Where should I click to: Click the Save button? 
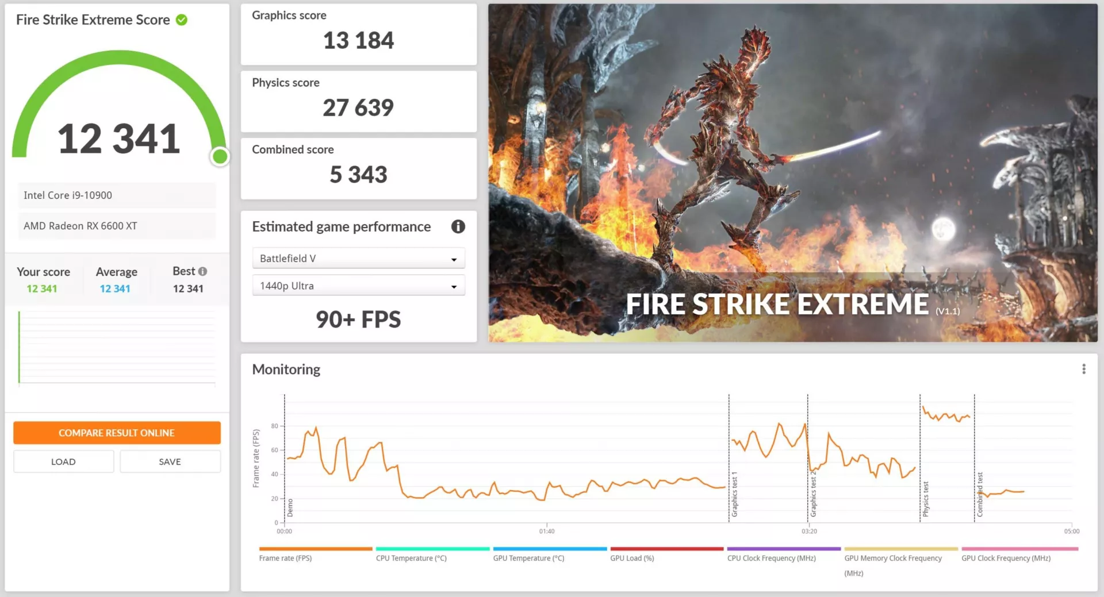[170, 461]
